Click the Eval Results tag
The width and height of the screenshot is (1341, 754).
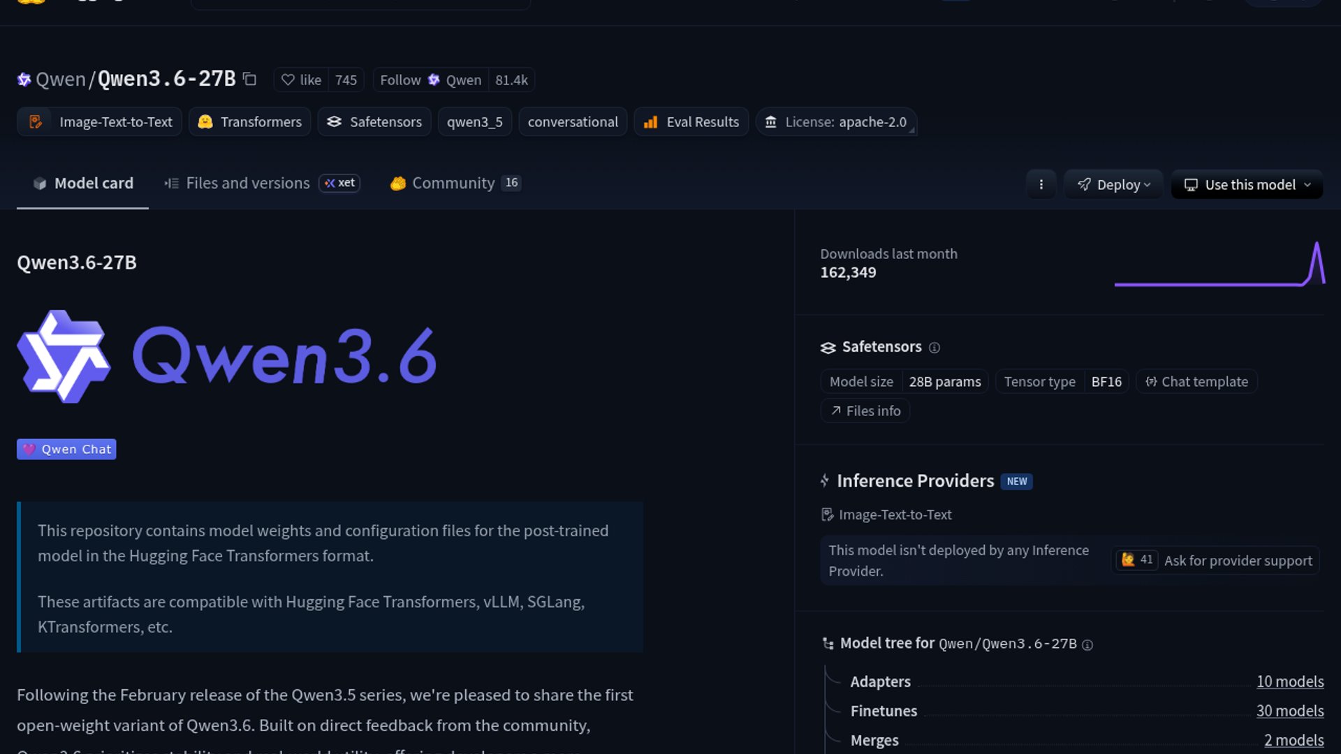[691, 122]
